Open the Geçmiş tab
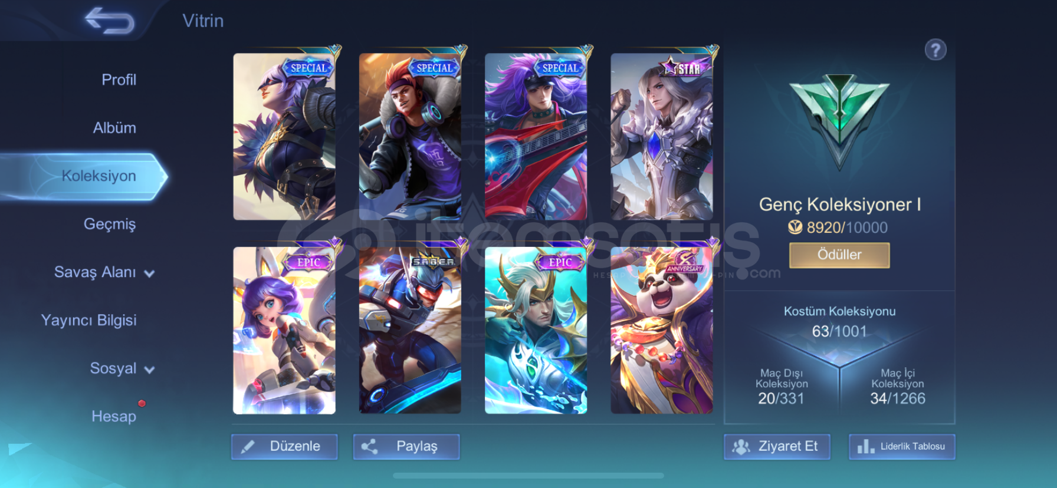This screenshot has height=488, width=1057. click(110, 224)
